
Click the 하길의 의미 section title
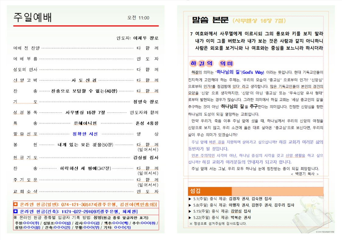[212, 63]
